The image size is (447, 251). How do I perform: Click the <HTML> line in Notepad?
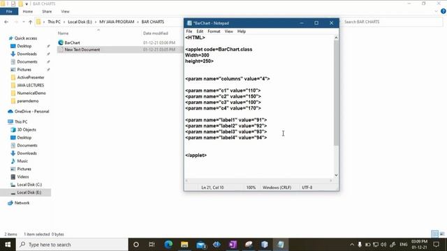(195, 38)
